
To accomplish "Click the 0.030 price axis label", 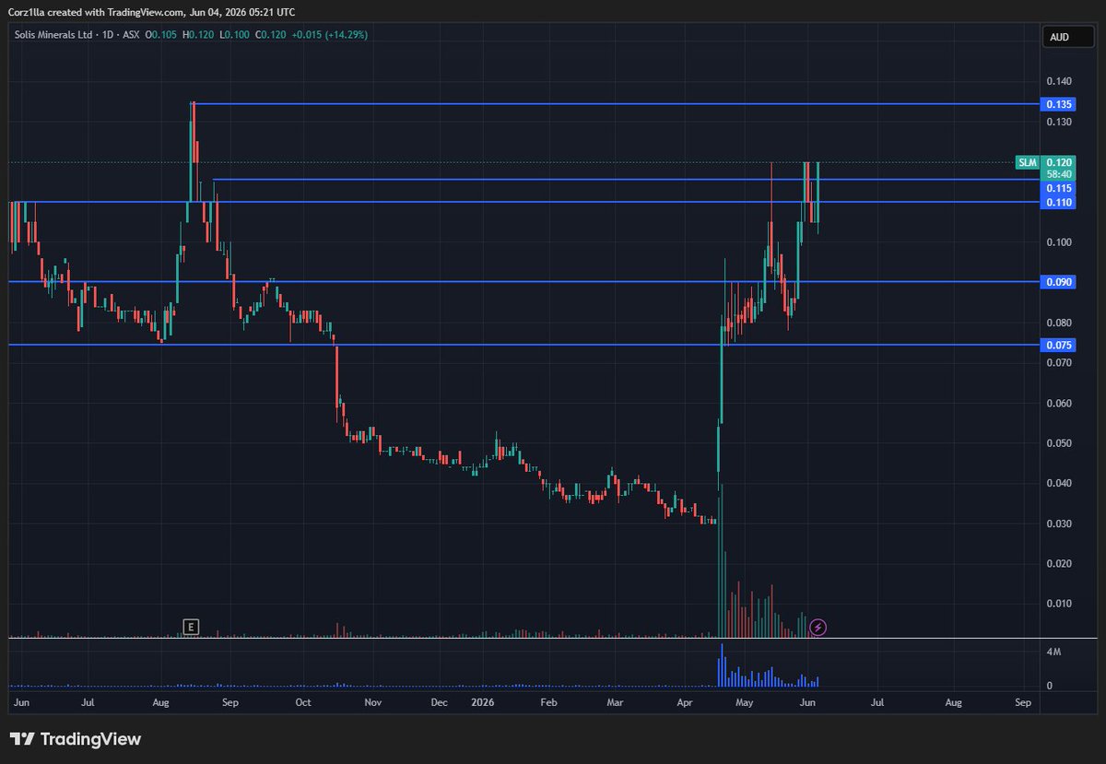I will (x=1059, y=523).
